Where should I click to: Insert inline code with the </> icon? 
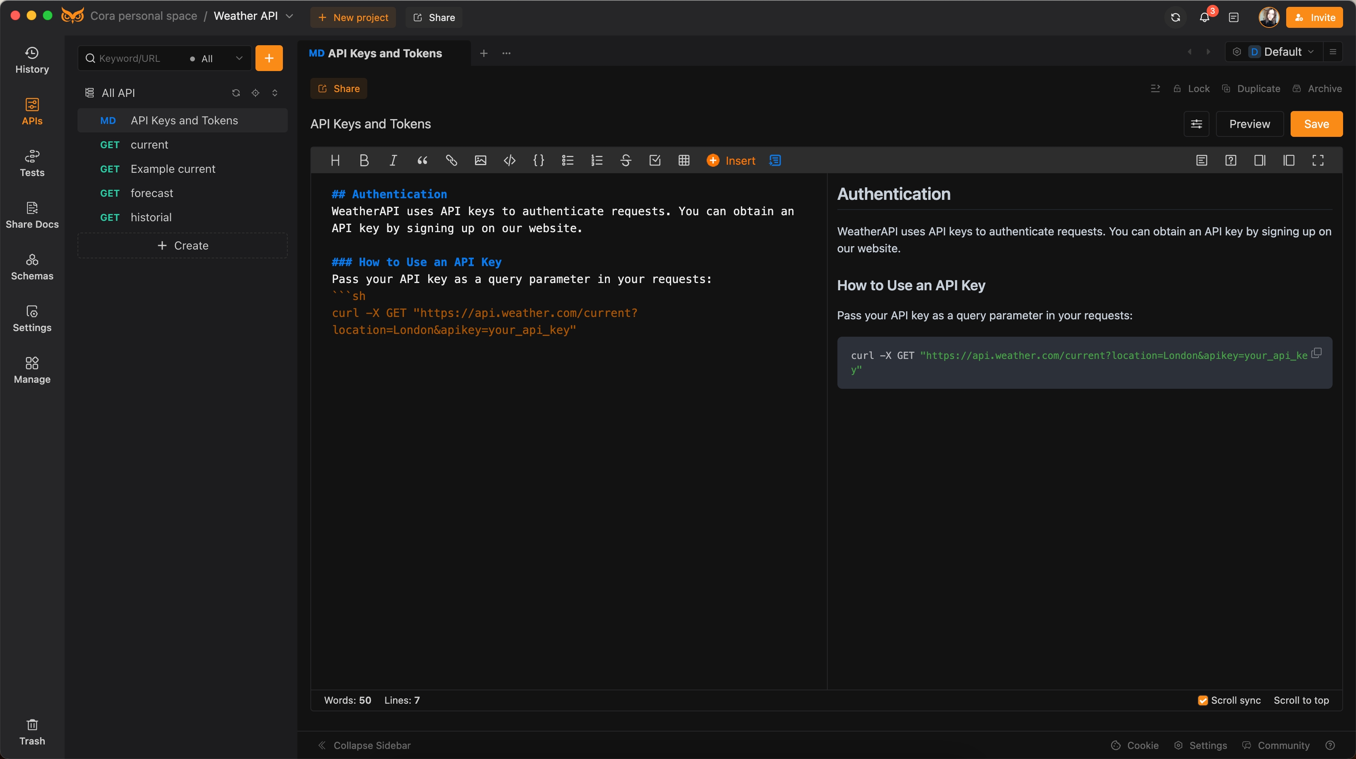click(510, 161)
